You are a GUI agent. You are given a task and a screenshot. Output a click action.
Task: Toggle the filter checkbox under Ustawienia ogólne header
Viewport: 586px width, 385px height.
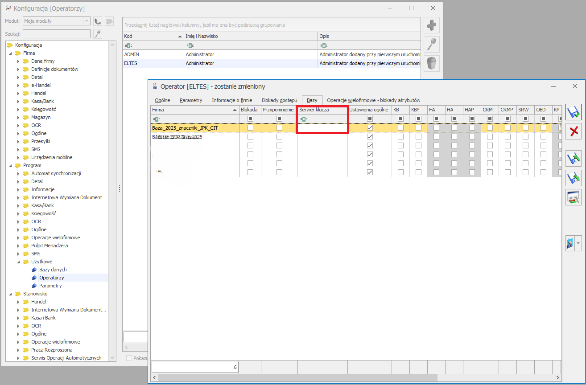370,119
